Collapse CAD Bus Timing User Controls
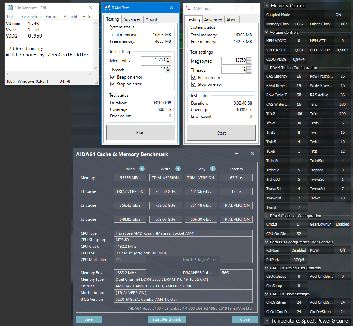 coord(267,268)
